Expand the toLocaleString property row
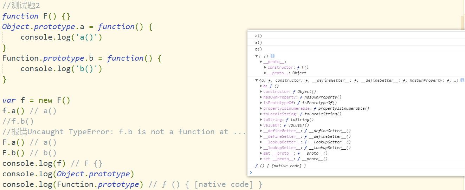 pos(261,114)
